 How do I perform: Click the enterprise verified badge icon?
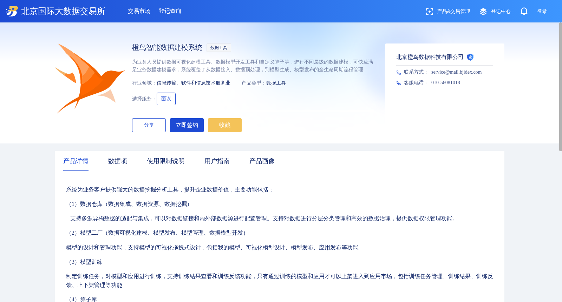pos(470,57)
